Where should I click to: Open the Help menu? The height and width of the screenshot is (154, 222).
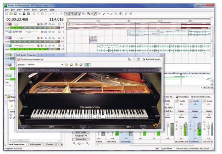click(52, 10)
